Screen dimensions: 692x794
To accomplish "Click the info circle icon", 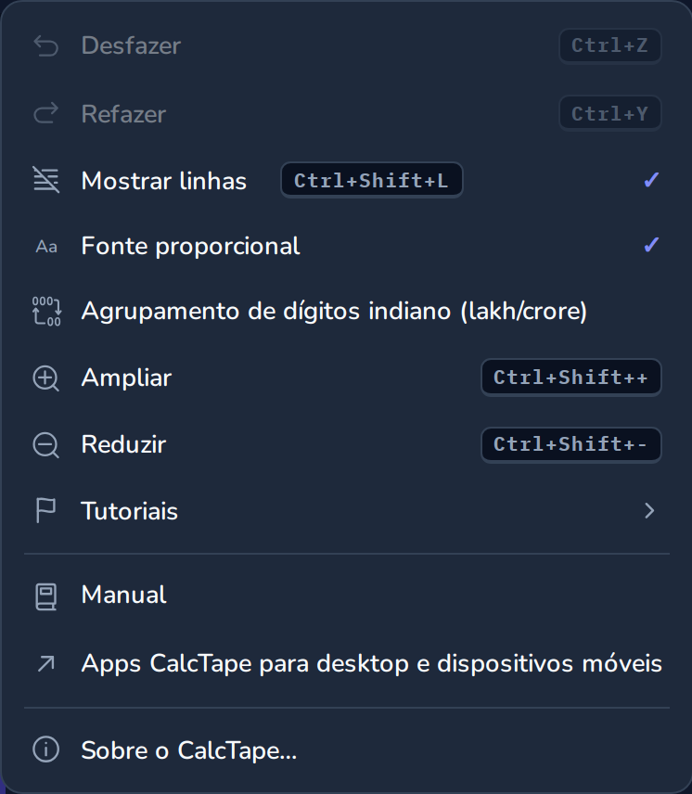I will point(46,749).
